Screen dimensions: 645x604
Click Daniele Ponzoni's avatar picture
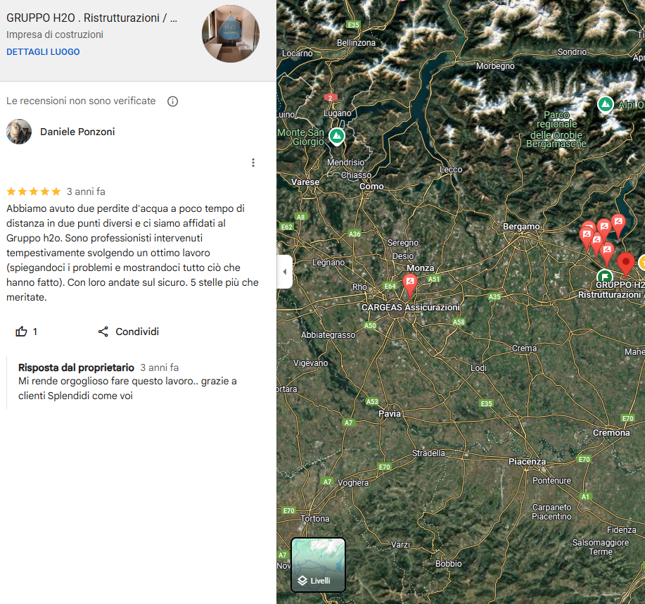click(19, 132)
